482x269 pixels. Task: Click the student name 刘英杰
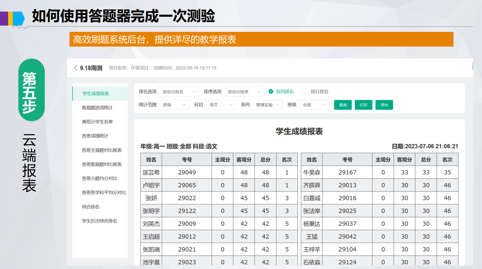[151, 224]
